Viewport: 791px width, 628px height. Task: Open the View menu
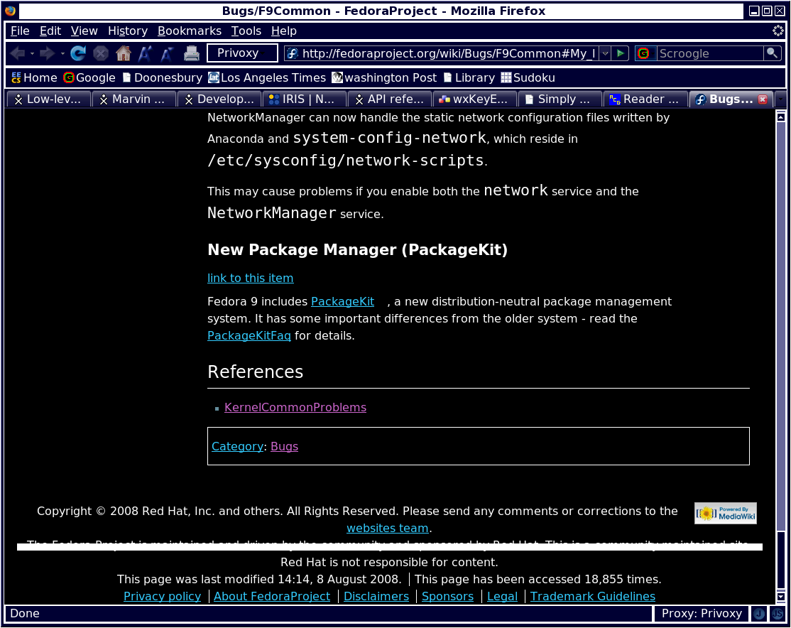[x=84, y=31]
